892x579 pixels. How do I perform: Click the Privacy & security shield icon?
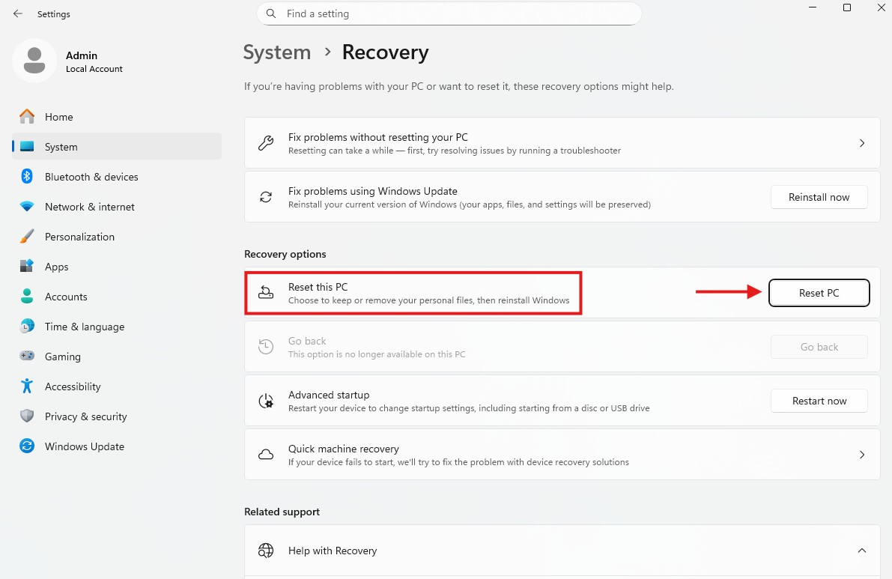click(x=27, y=416)
